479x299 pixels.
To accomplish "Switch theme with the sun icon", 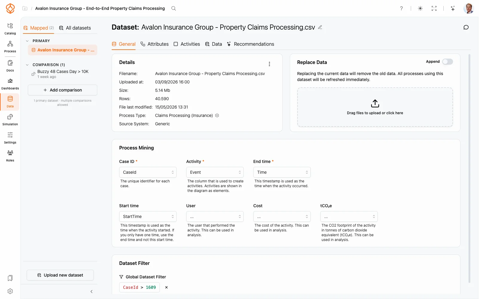I will point(420,8).
